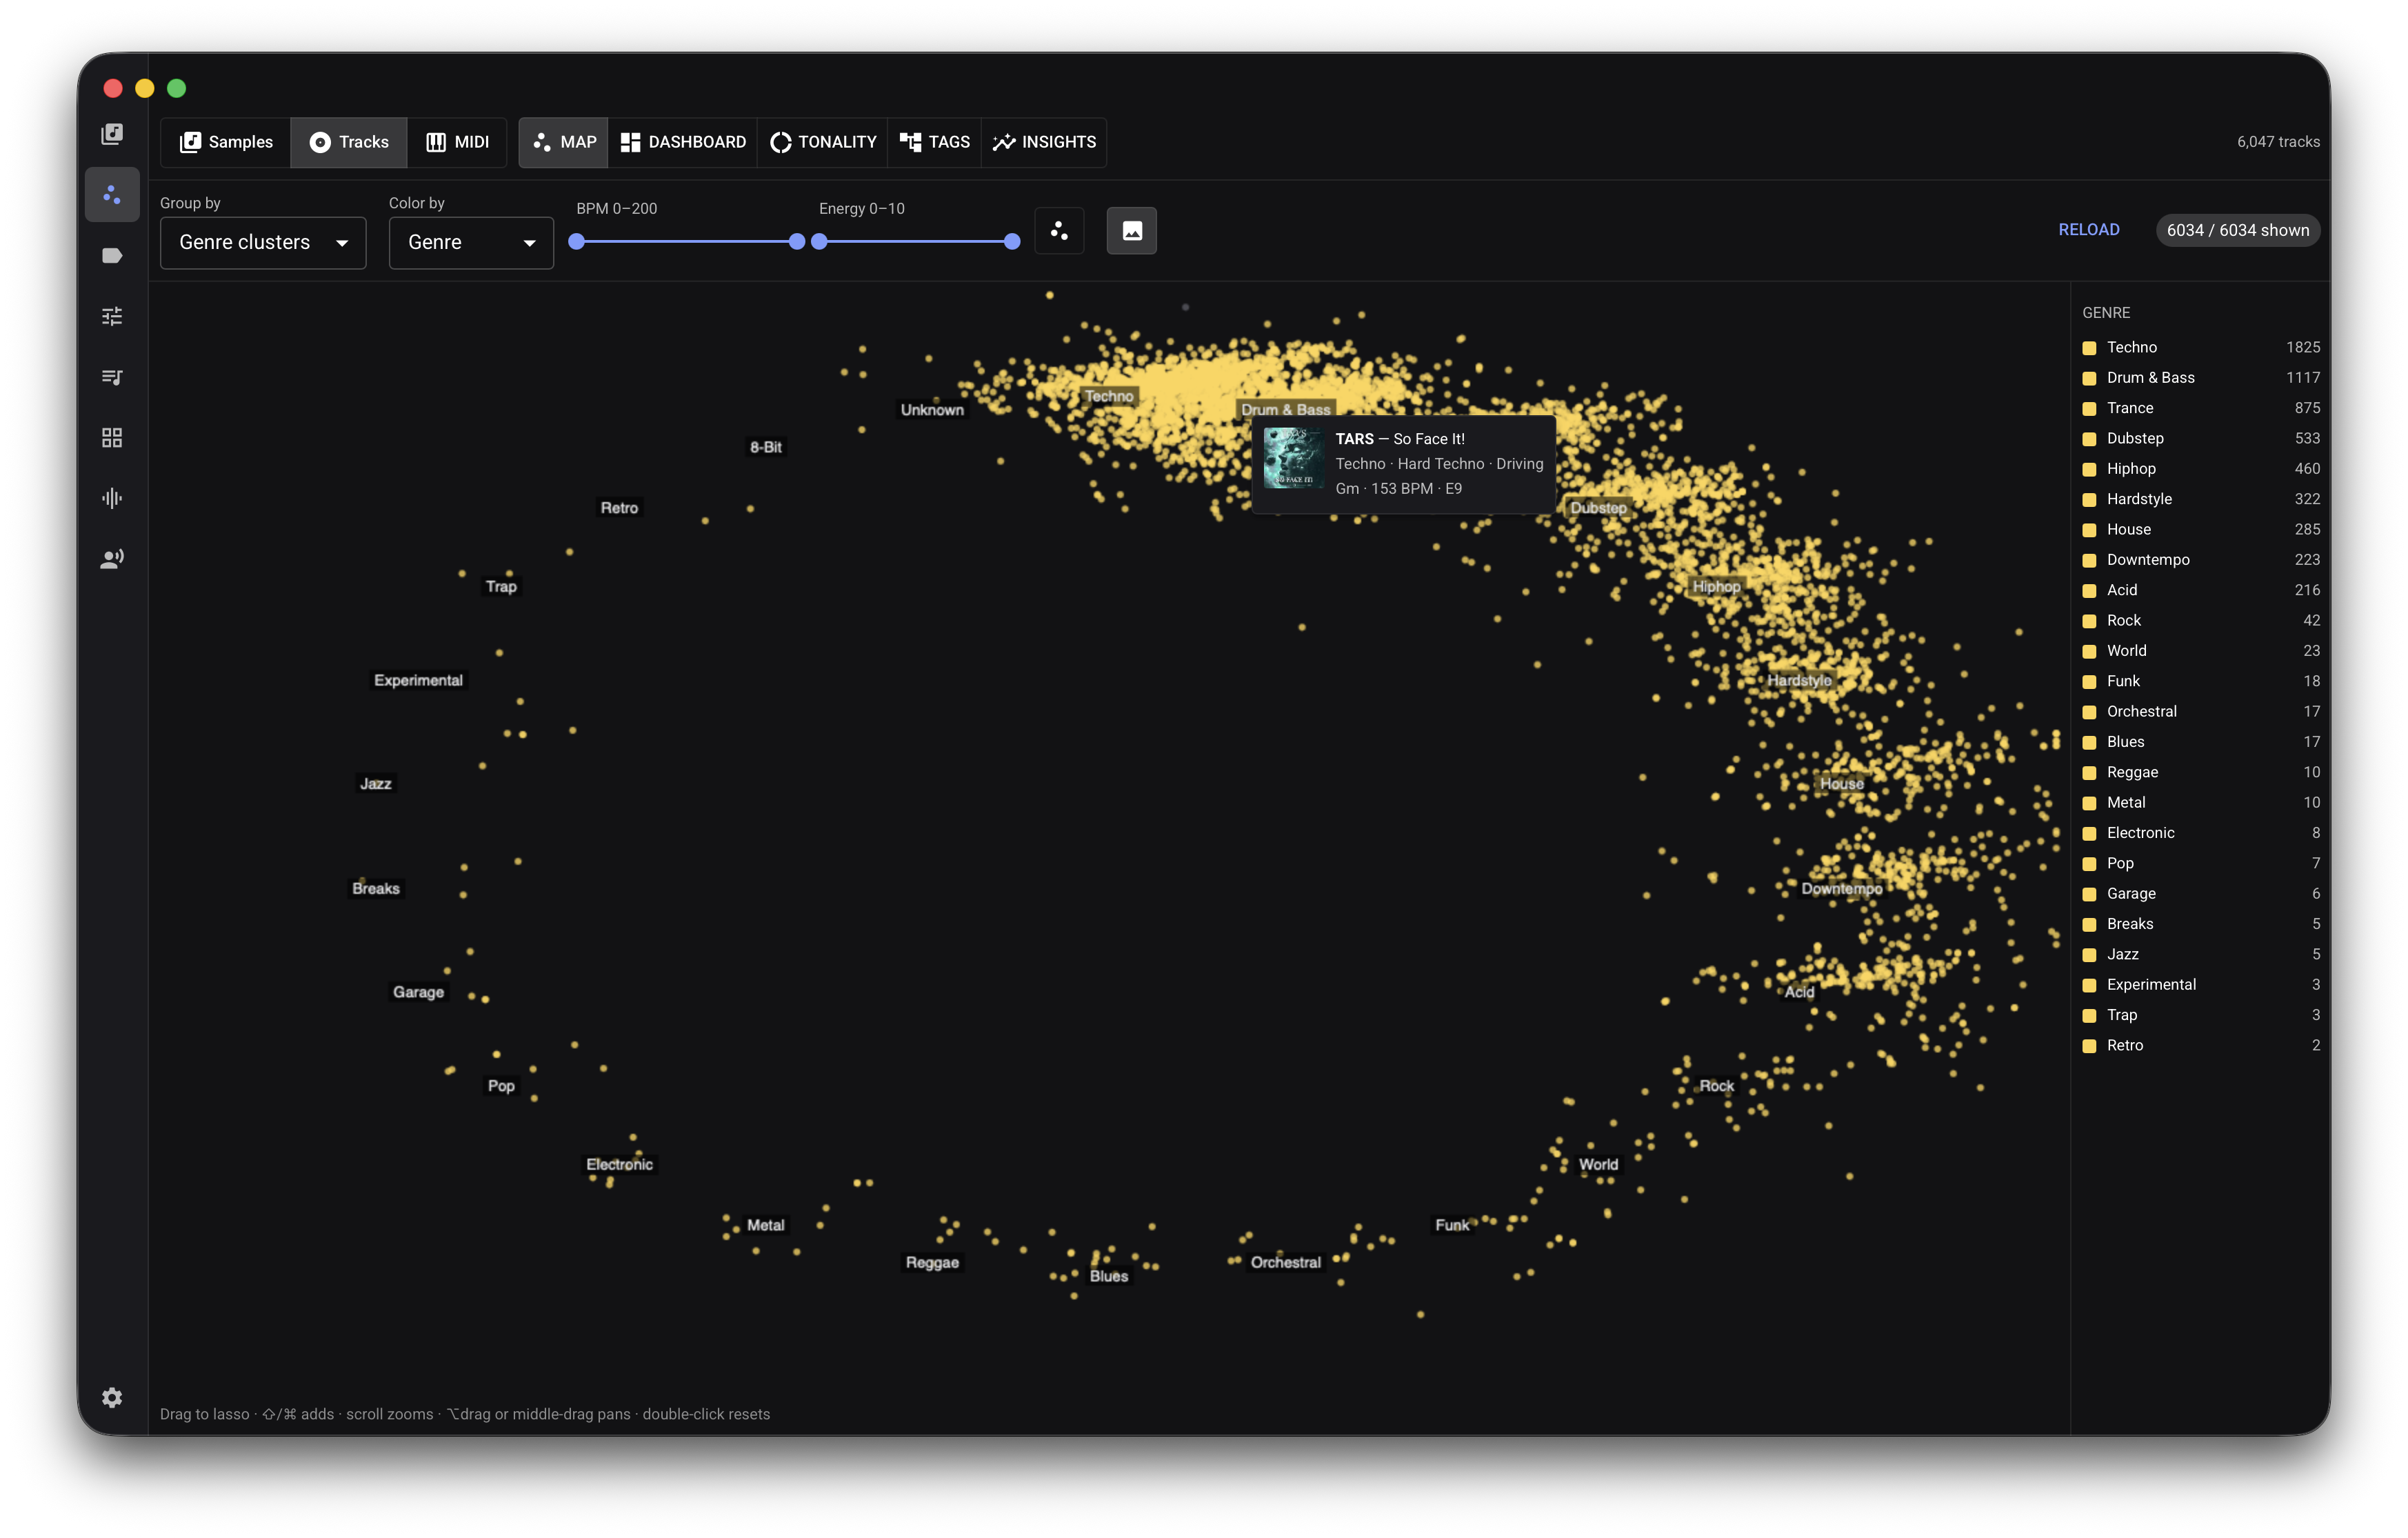
Task: Click the image export button in toolbar
Action: click(1131, 231)
